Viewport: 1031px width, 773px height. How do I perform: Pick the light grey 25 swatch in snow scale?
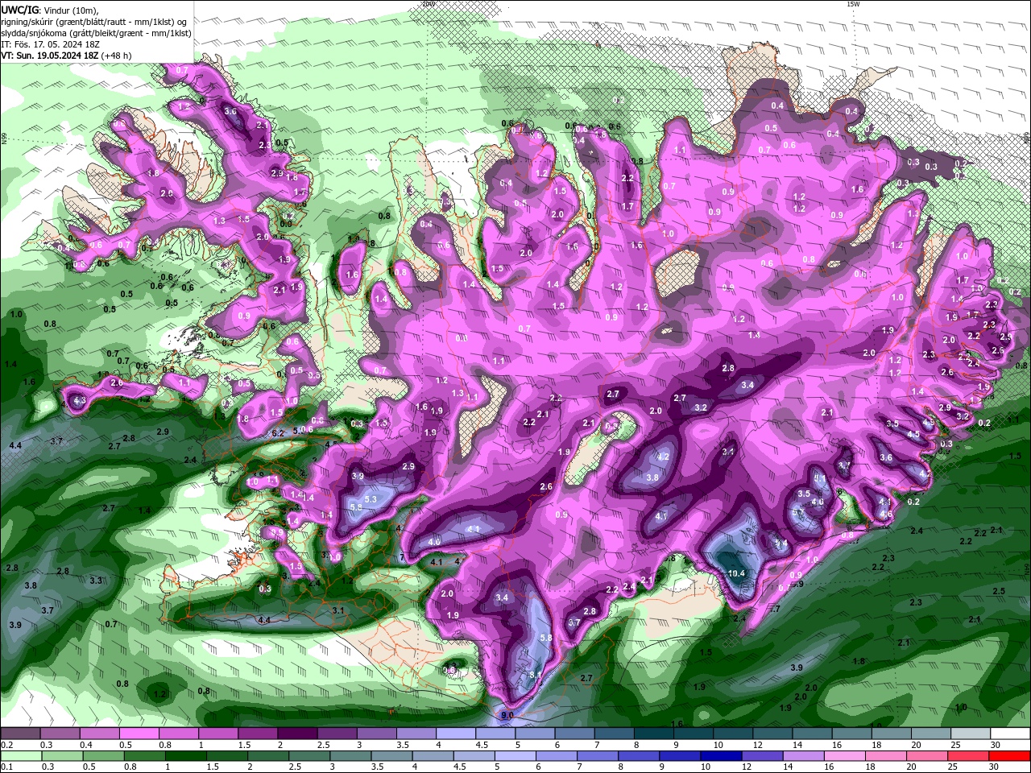(971, 734)
